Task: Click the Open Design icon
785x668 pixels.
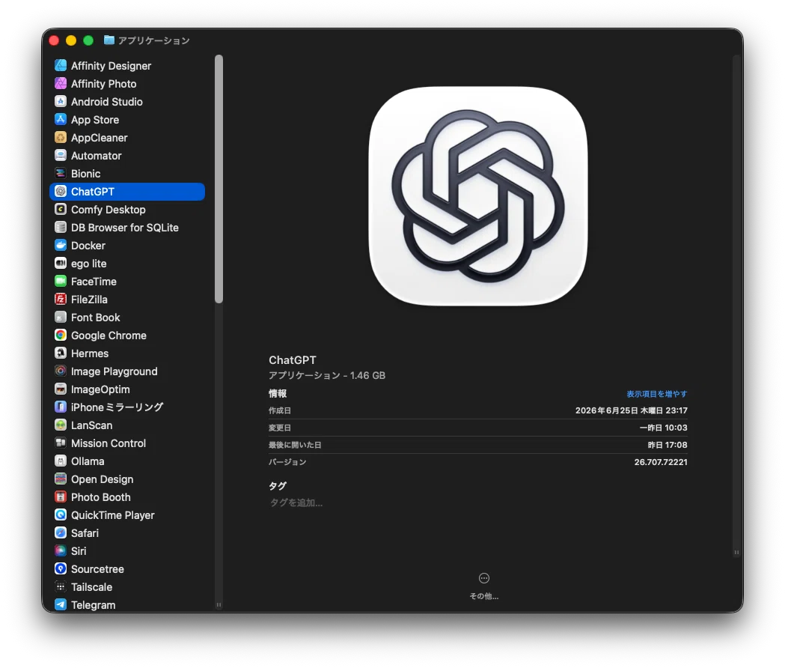Action: (61, 479)
